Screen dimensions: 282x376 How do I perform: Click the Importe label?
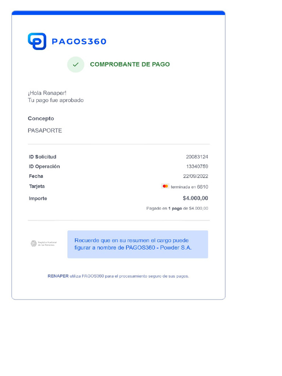38,199
